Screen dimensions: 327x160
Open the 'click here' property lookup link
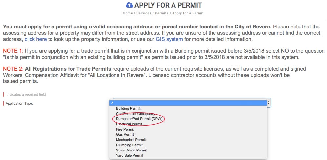click(x=36, y=39)
